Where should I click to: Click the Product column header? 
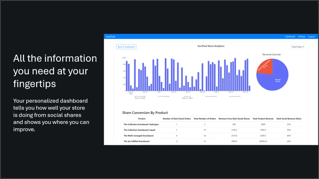tap(142, 119)
